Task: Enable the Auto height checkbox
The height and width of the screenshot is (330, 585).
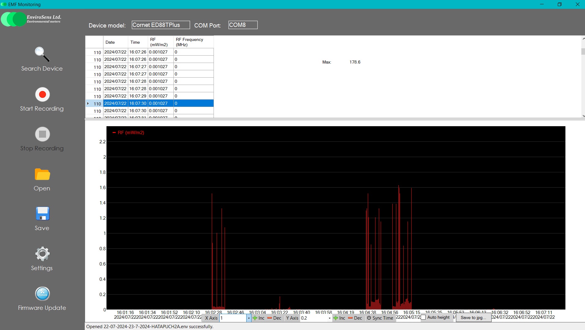Action: (423, 317)
